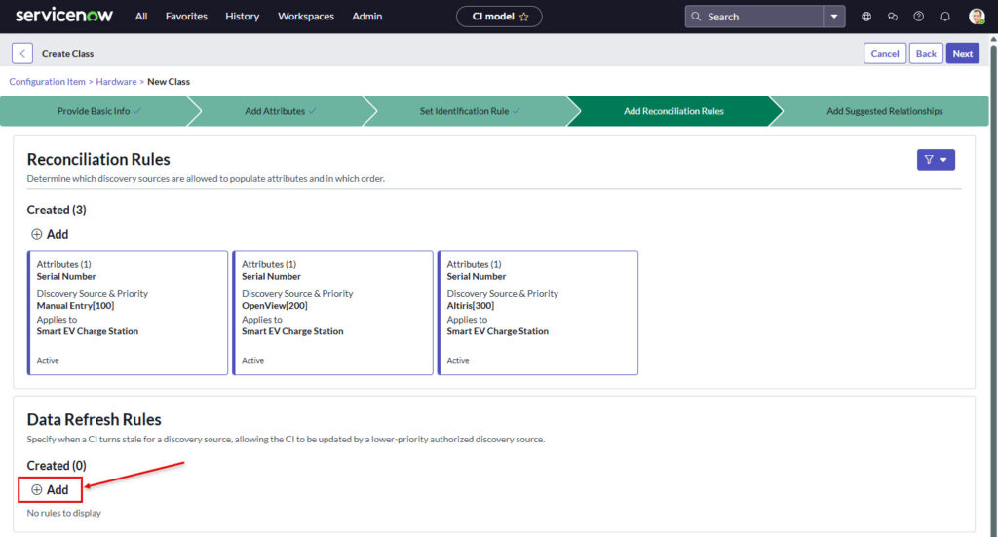998x537 pixels.
Task: Open the OpenView[200] reconciliation rule card
Action: coord(332,313)
